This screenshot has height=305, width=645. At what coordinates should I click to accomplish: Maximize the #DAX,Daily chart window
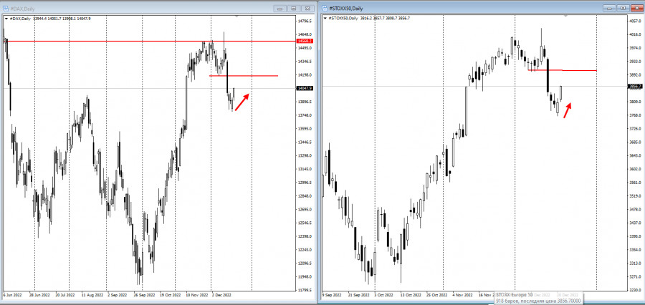[x=294, y=8]
